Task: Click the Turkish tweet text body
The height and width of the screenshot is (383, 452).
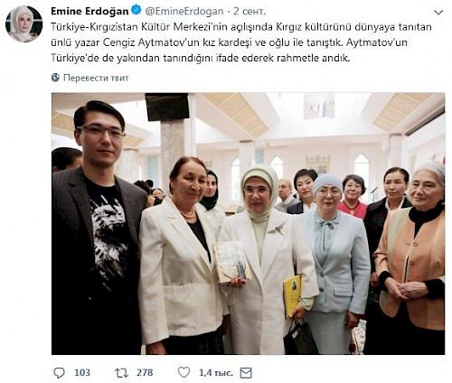Action: click(241, 42)
